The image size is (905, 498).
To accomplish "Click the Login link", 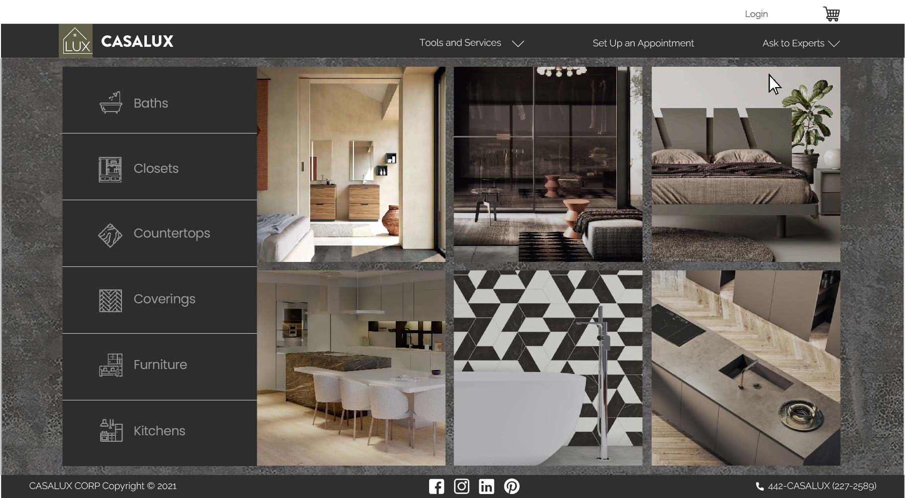I will [x=756, y=14].
